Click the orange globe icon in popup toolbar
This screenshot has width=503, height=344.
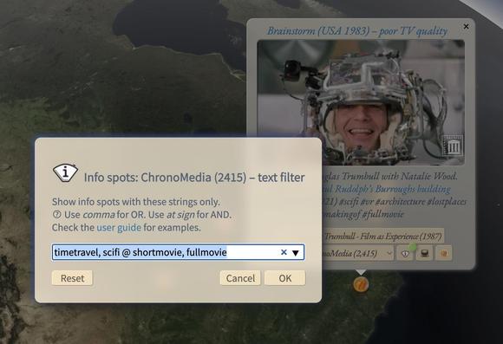point(444,254)
